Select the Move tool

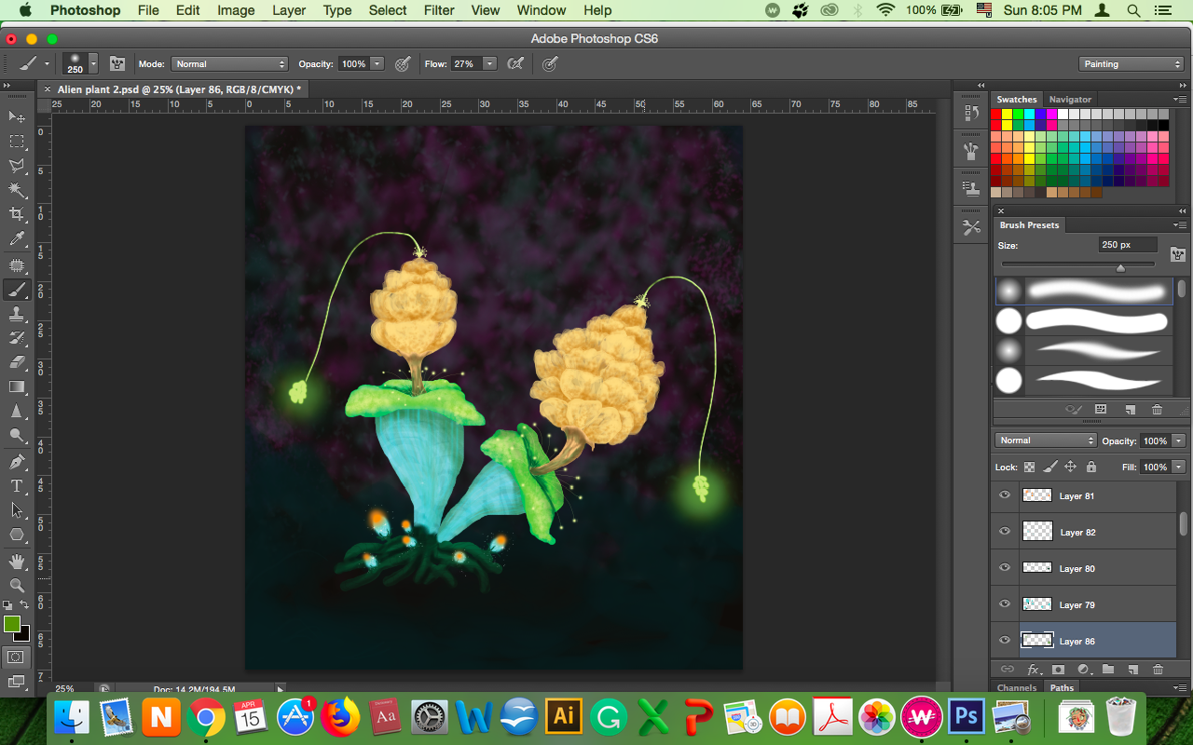click(17, 116)
